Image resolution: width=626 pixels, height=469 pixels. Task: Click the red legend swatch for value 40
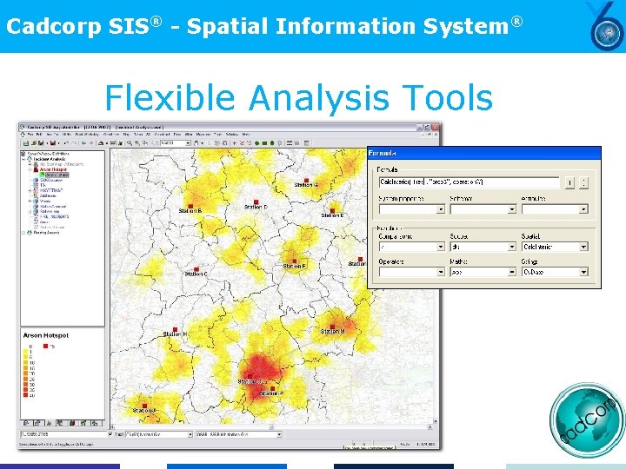point(25,395)
